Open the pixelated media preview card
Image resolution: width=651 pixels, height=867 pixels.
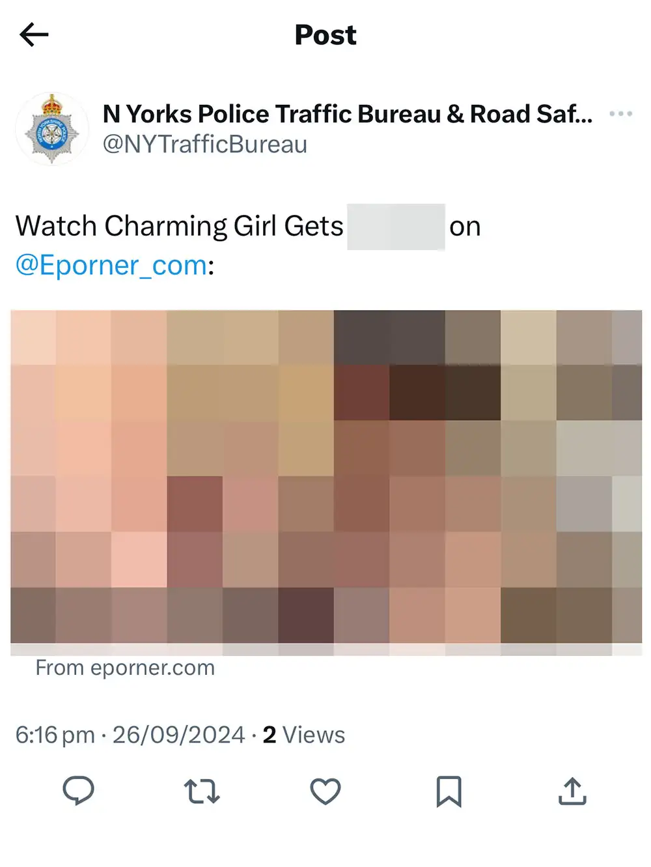pyautogui.click(x=326, y=483)
